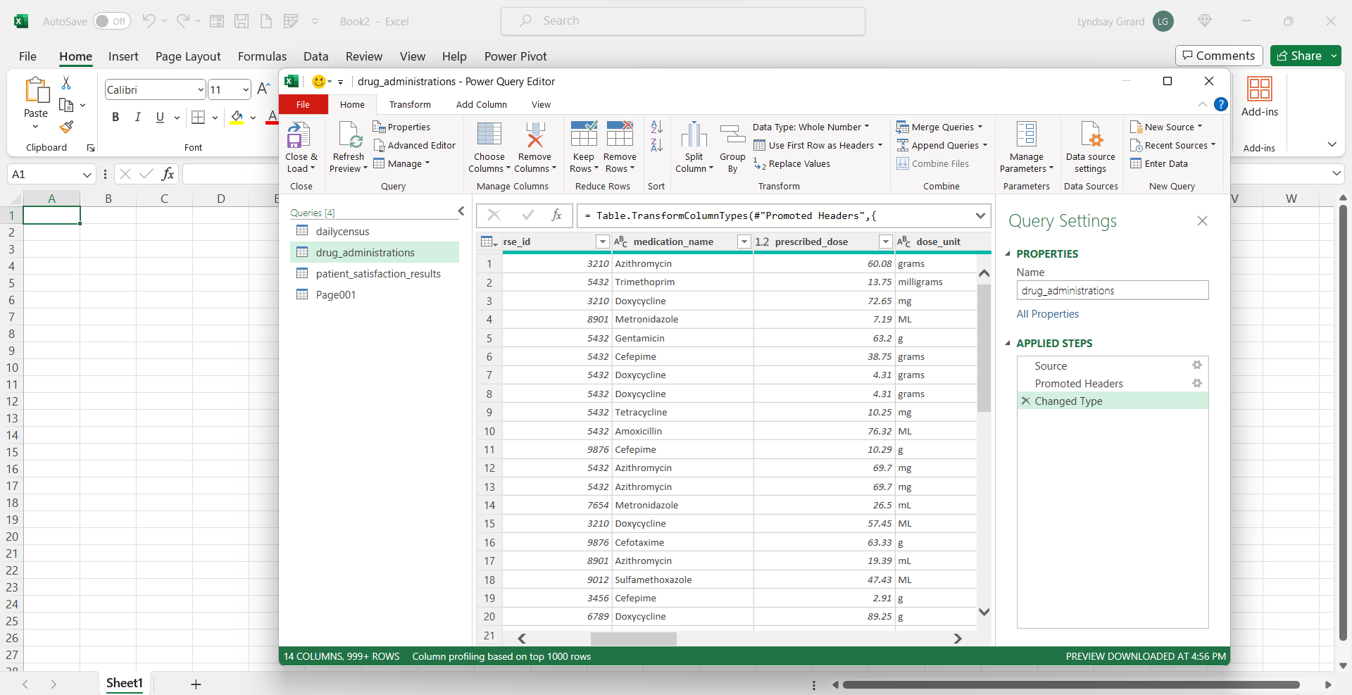Click the Excel Search box

683,21
